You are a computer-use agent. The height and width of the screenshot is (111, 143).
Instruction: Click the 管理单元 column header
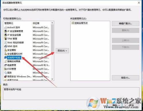coord(9,23)
